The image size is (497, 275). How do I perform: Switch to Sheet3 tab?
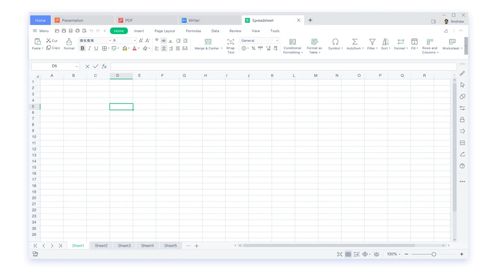[x=124, y=246]
